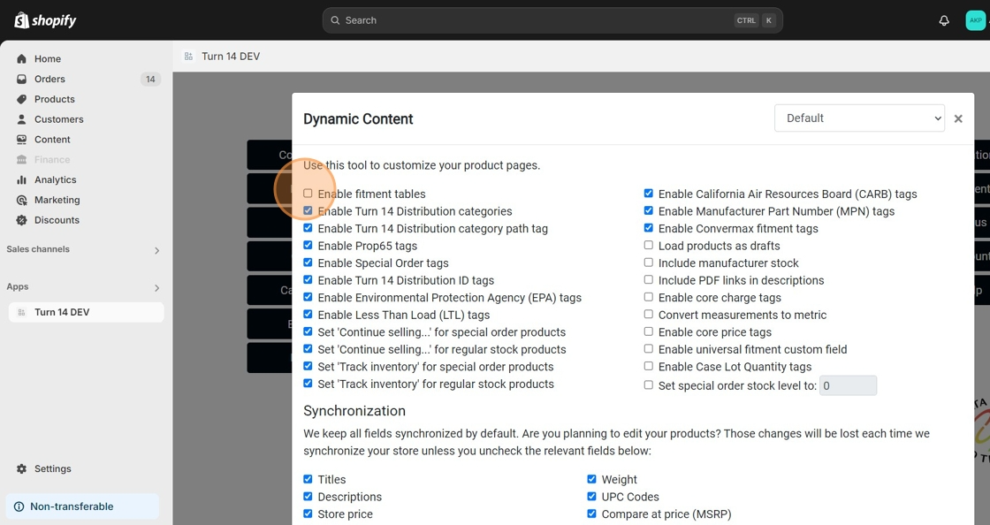Viewport: 990px width, 525px height.
Task: Open AKP account avatar menu
Action: click(976, 20)
